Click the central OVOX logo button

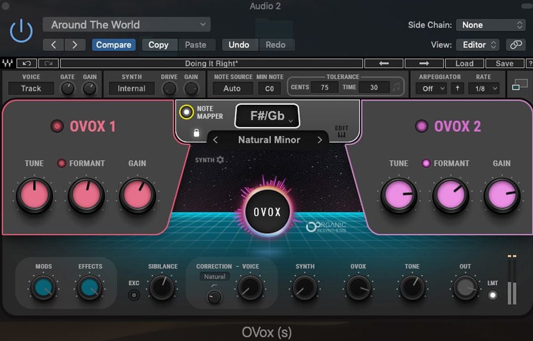[x=268, y=211]
